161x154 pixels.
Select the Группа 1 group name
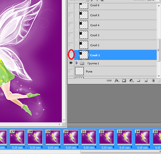point(93,63)
